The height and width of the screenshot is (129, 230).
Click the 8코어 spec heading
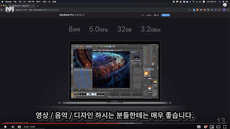[74, 29]
